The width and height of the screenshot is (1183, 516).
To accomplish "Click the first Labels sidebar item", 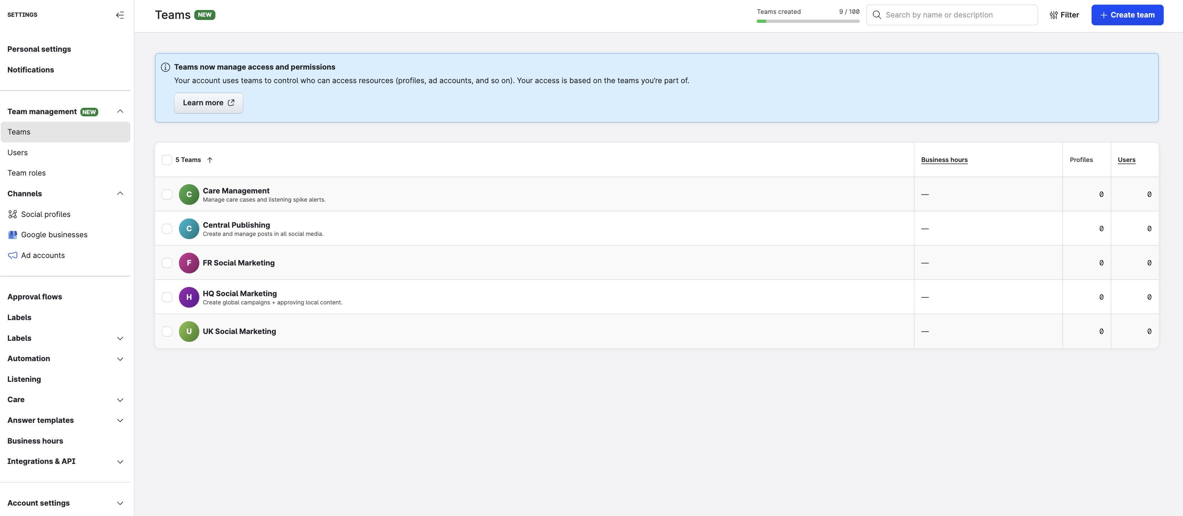I will point(19,317).
